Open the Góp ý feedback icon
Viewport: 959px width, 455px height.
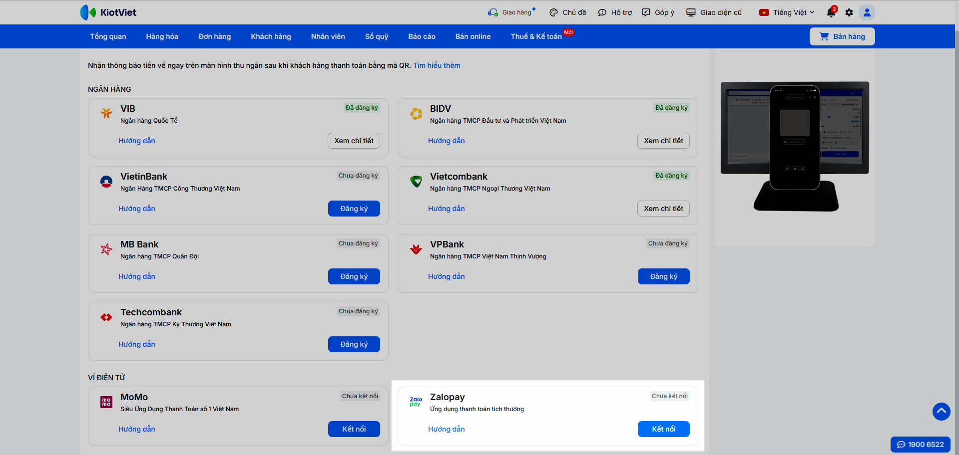coord(646,12)
